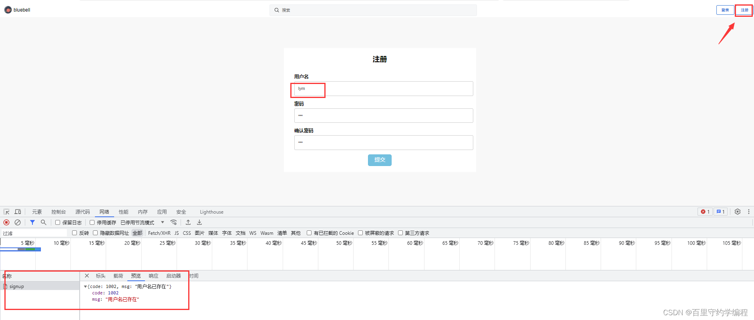Screen dimensions: 754x320
Task: Filter requests by Wasm
Action: (267, 233)
